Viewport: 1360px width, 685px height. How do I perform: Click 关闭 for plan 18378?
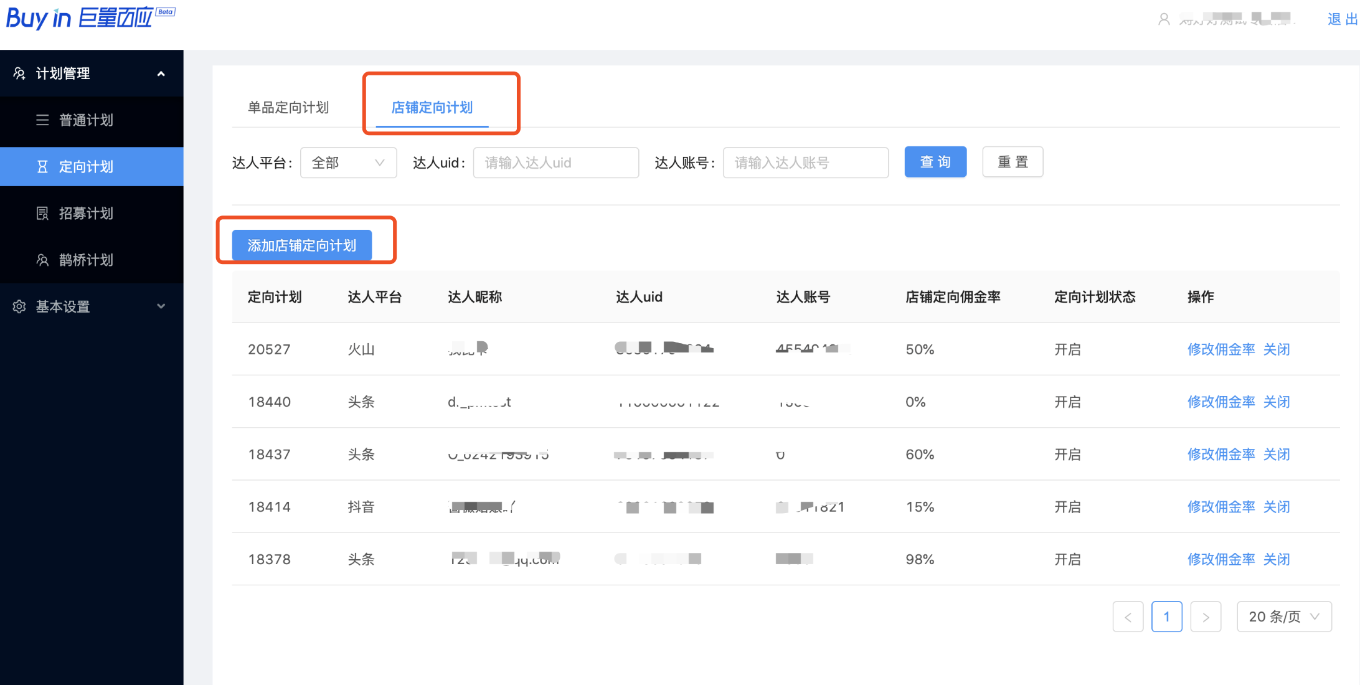pyautogui.click(x=1277, y=559)
